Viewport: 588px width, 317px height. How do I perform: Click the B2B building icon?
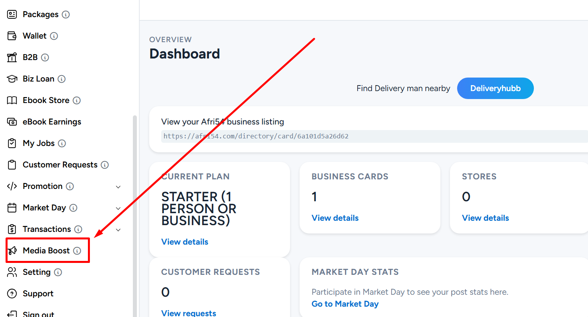[x=12, y=57]
